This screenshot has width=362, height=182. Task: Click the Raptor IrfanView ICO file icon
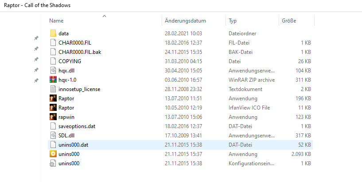(x=53, y=107)
